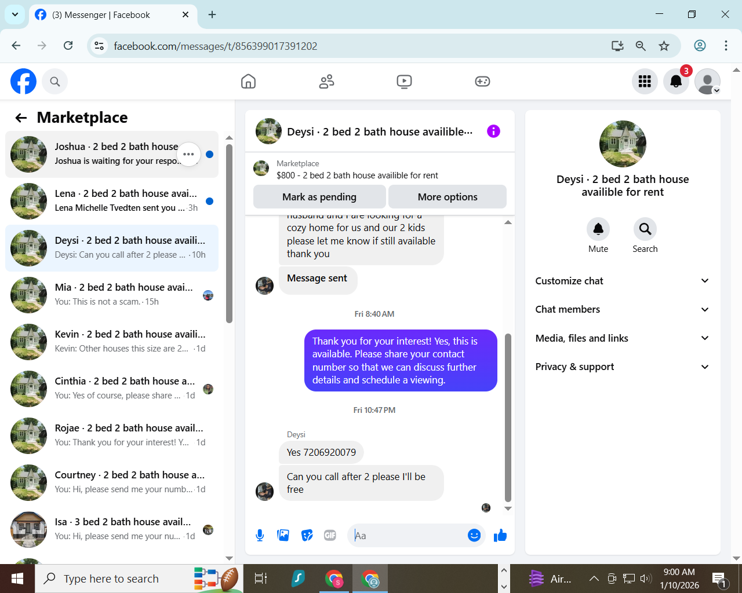Show hidden system tray icons chevron
The height and width of the screenshot is (593, 742).
594,579
